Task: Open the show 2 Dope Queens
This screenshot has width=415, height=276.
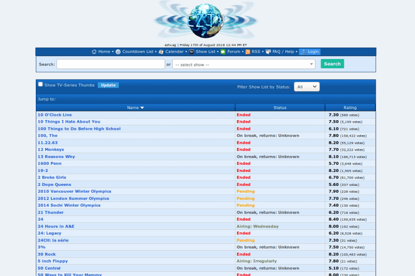Action: coord(54,185)
